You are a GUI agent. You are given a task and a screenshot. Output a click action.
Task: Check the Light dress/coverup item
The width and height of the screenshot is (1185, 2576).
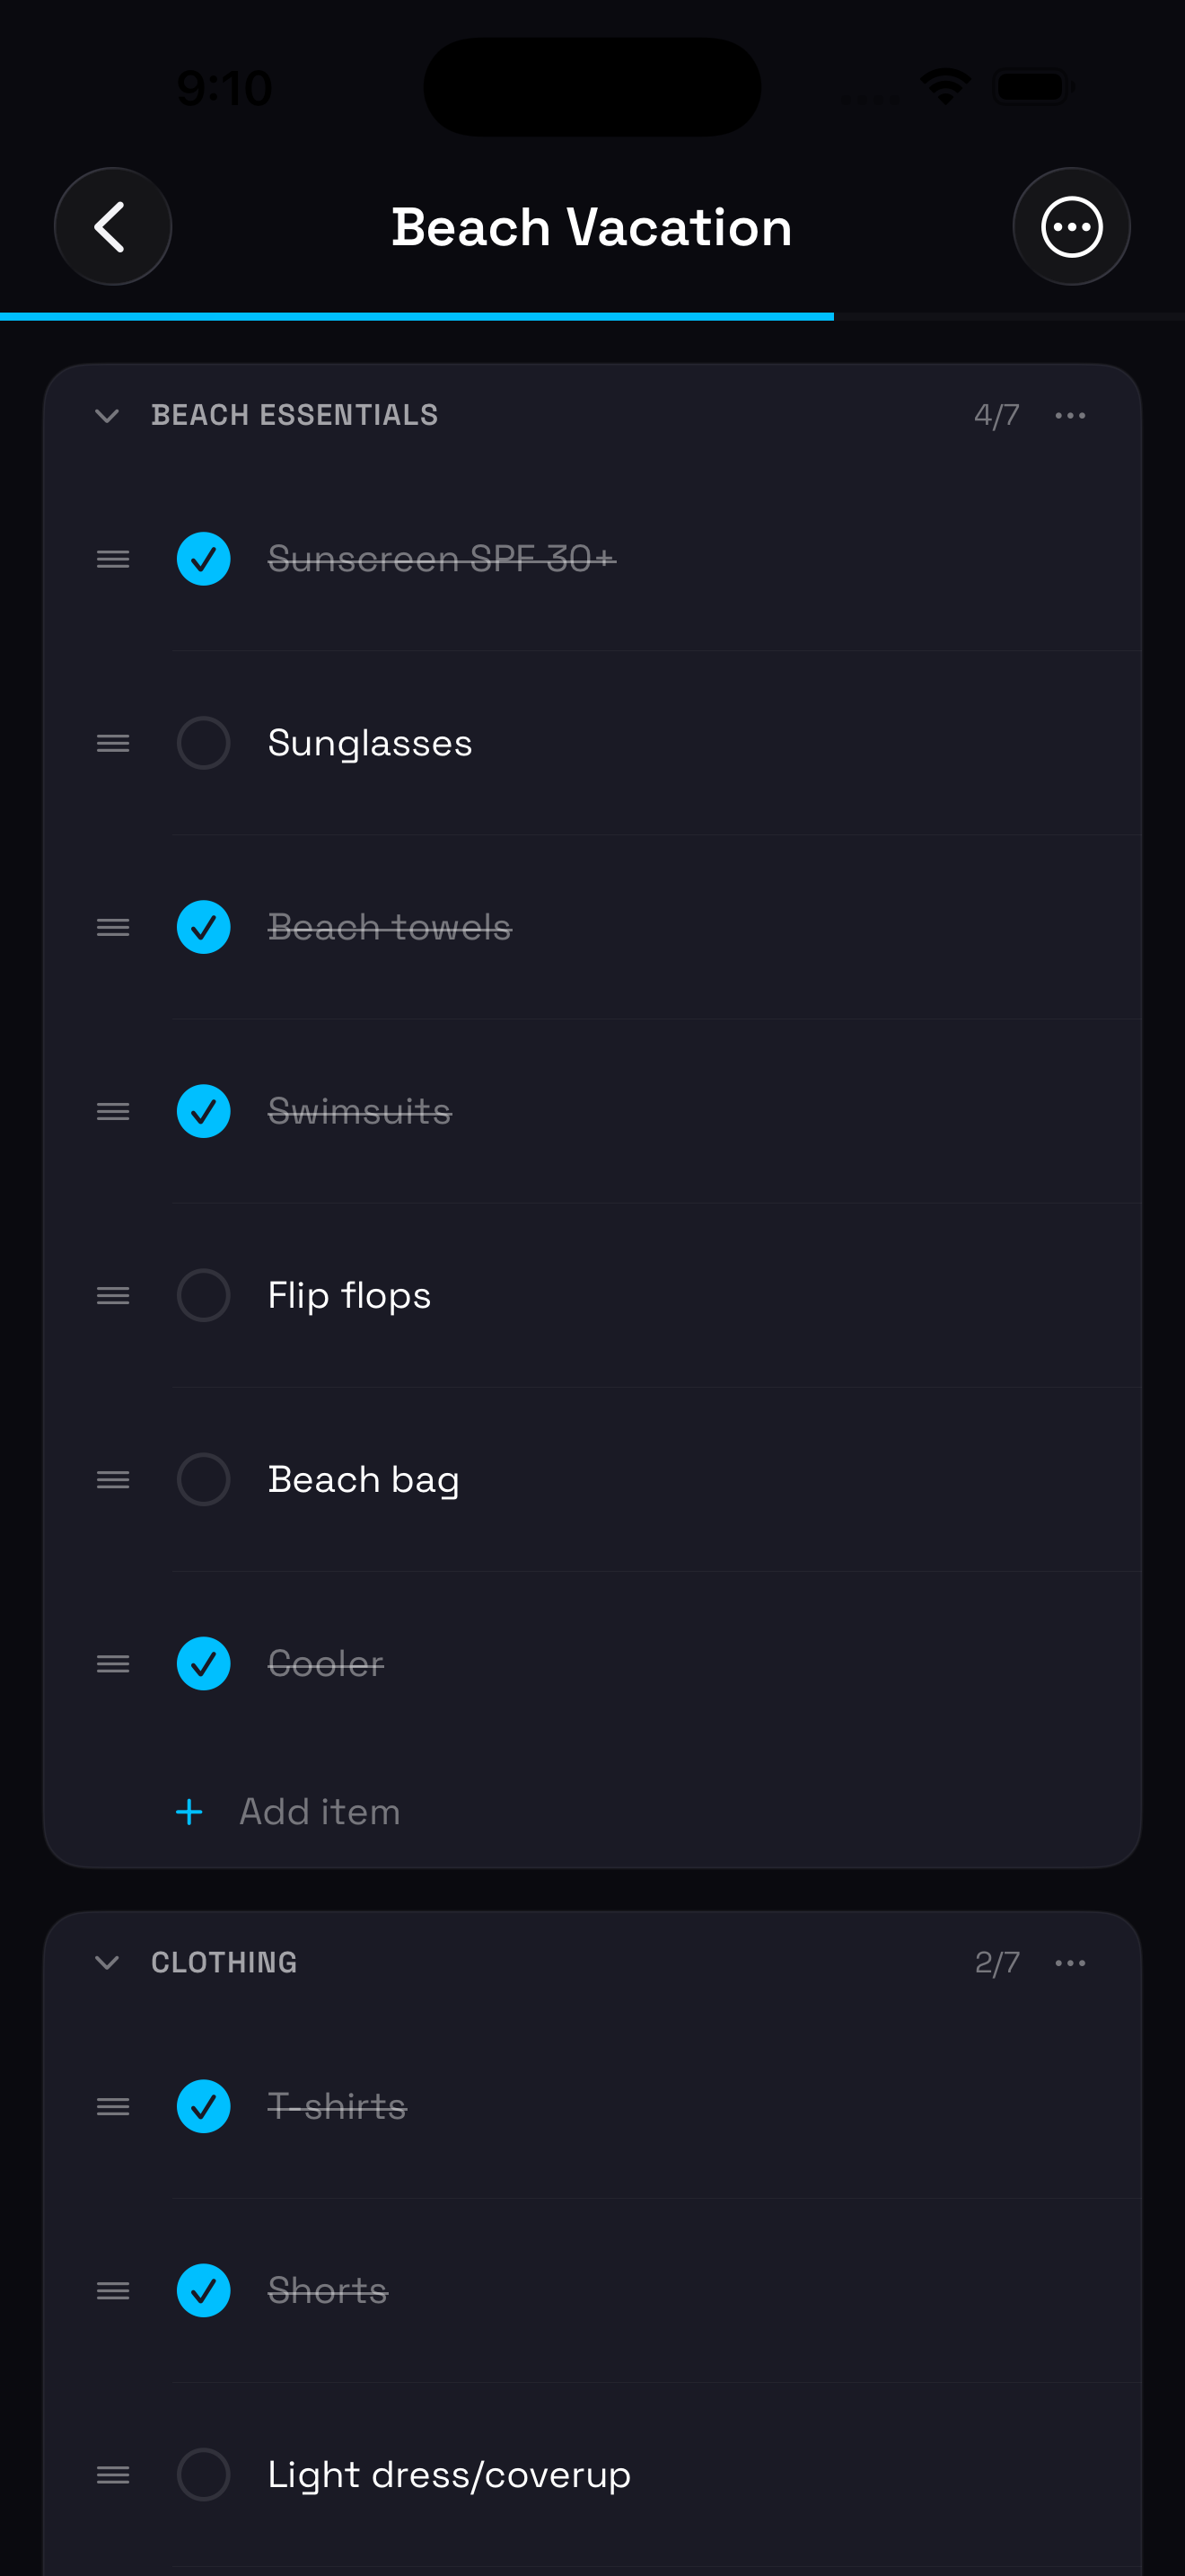click(204, 2475)
